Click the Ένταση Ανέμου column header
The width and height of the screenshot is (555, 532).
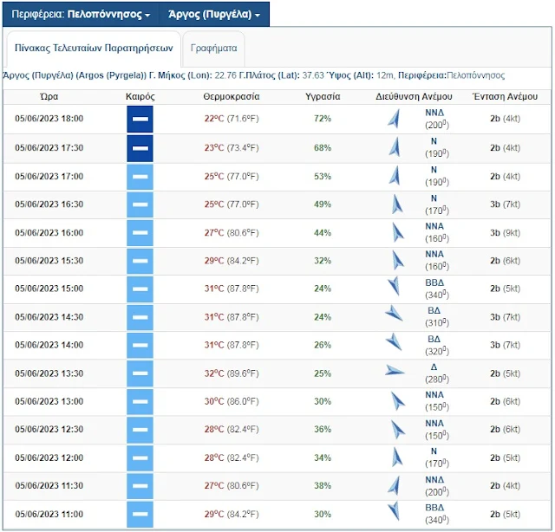(x=505, y=96)
